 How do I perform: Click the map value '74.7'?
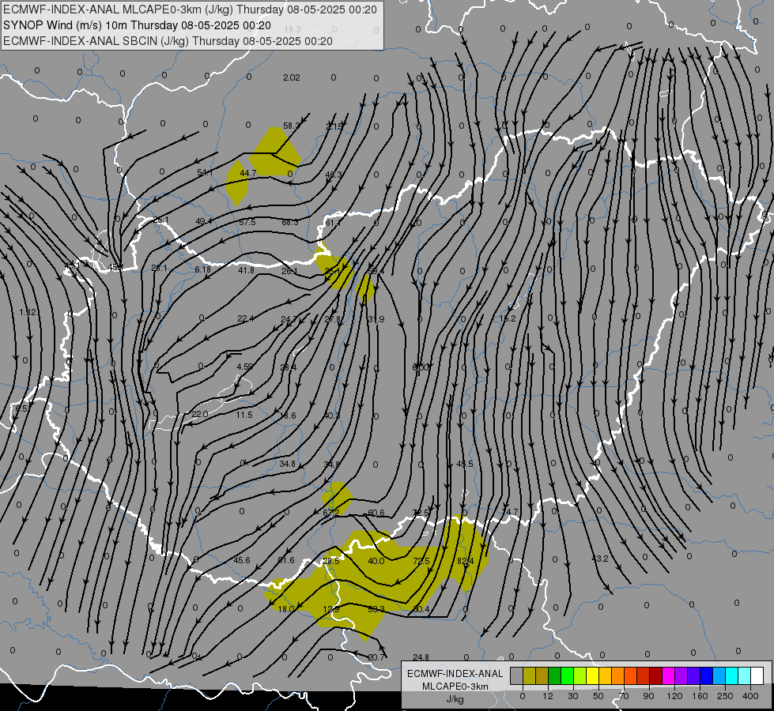[509, 512]
